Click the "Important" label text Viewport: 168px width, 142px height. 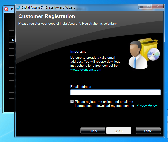(x=78, y=52)
